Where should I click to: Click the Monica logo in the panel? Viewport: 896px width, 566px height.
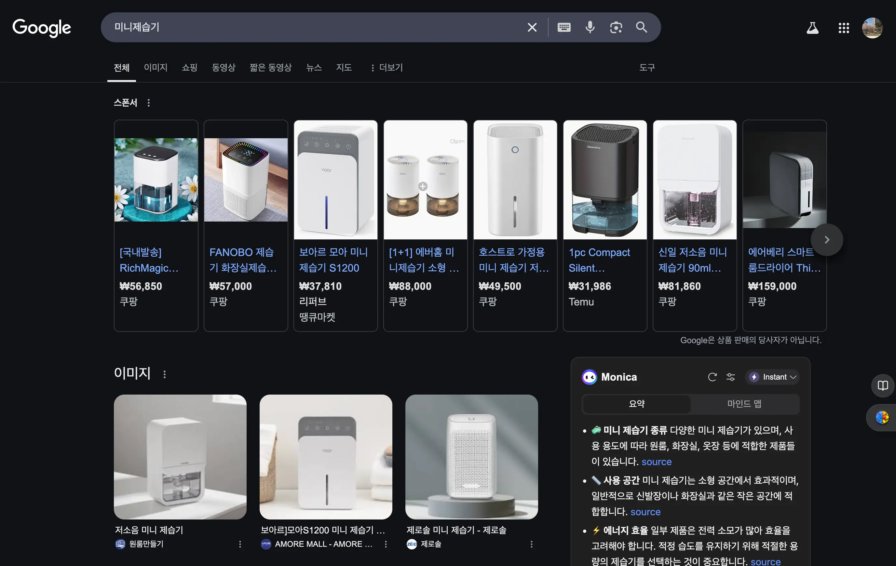[590, 377]
